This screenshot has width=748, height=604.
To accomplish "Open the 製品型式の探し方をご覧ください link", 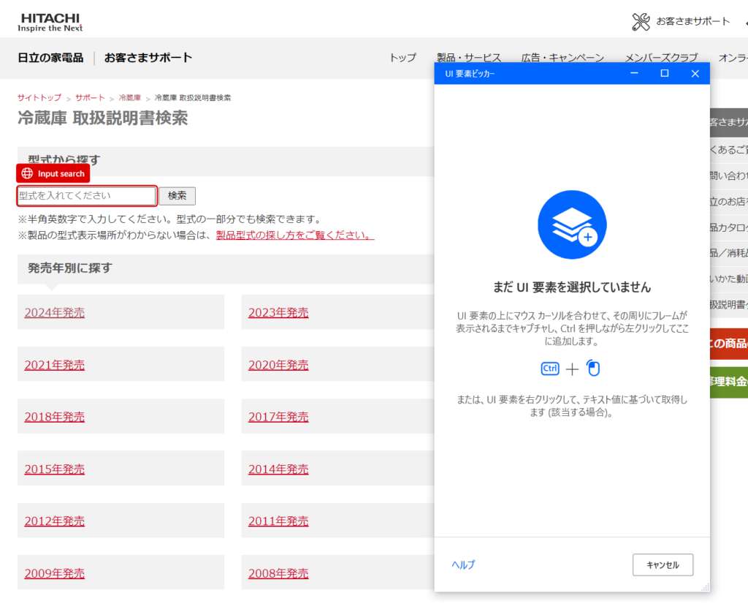I will (x=295, y=235).
